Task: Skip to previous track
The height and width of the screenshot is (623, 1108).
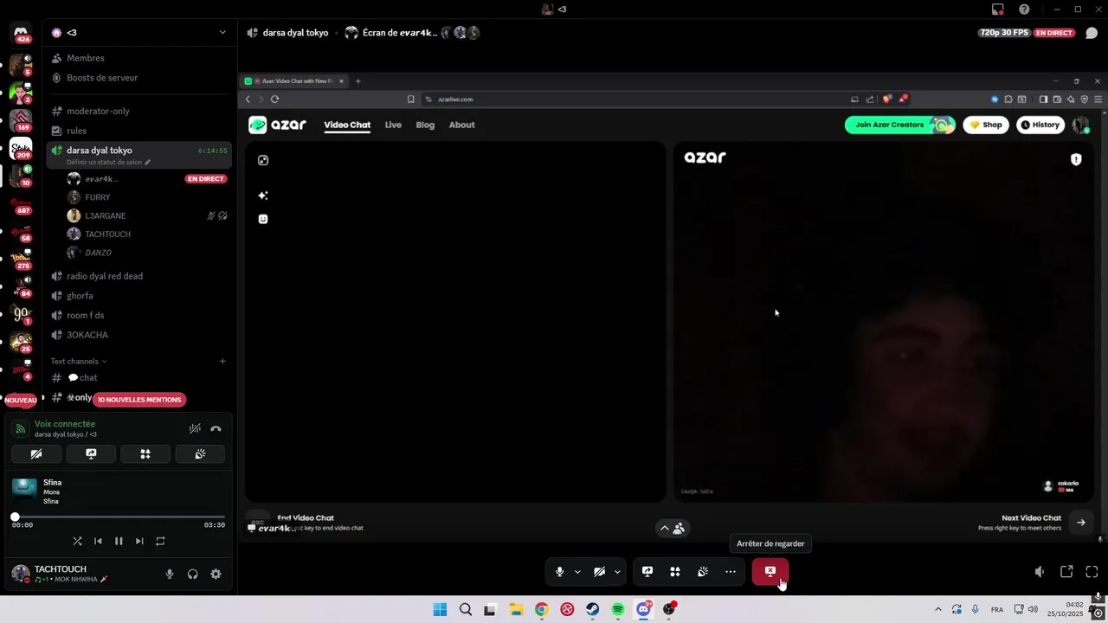Action: click(x=98, y=541)
